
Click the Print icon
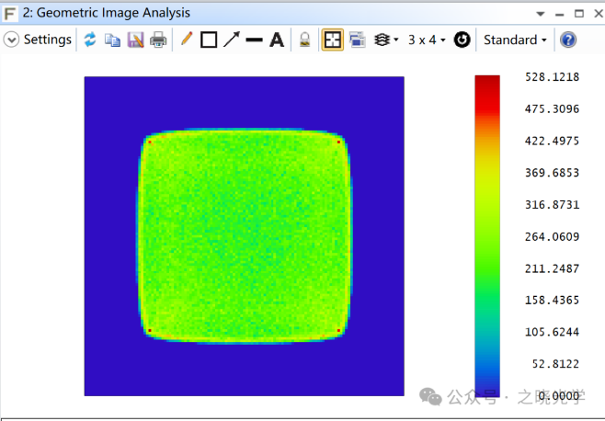(159, 40)
